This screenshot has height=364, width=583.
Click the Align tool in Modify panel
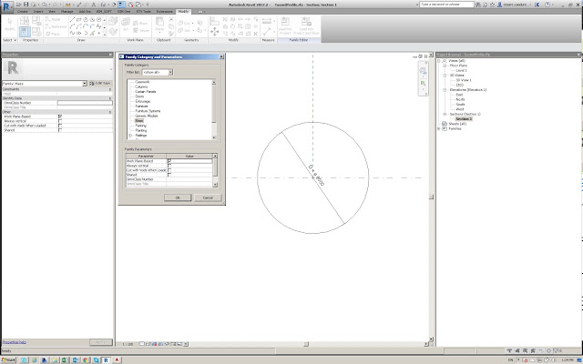point(215,21)
